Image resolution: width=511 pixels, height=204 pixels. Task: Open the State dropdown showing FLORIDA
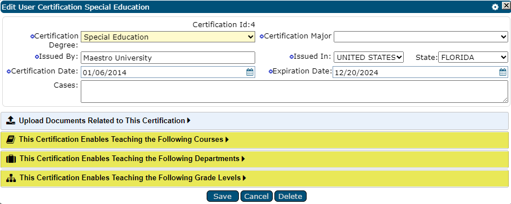[473, 57]
